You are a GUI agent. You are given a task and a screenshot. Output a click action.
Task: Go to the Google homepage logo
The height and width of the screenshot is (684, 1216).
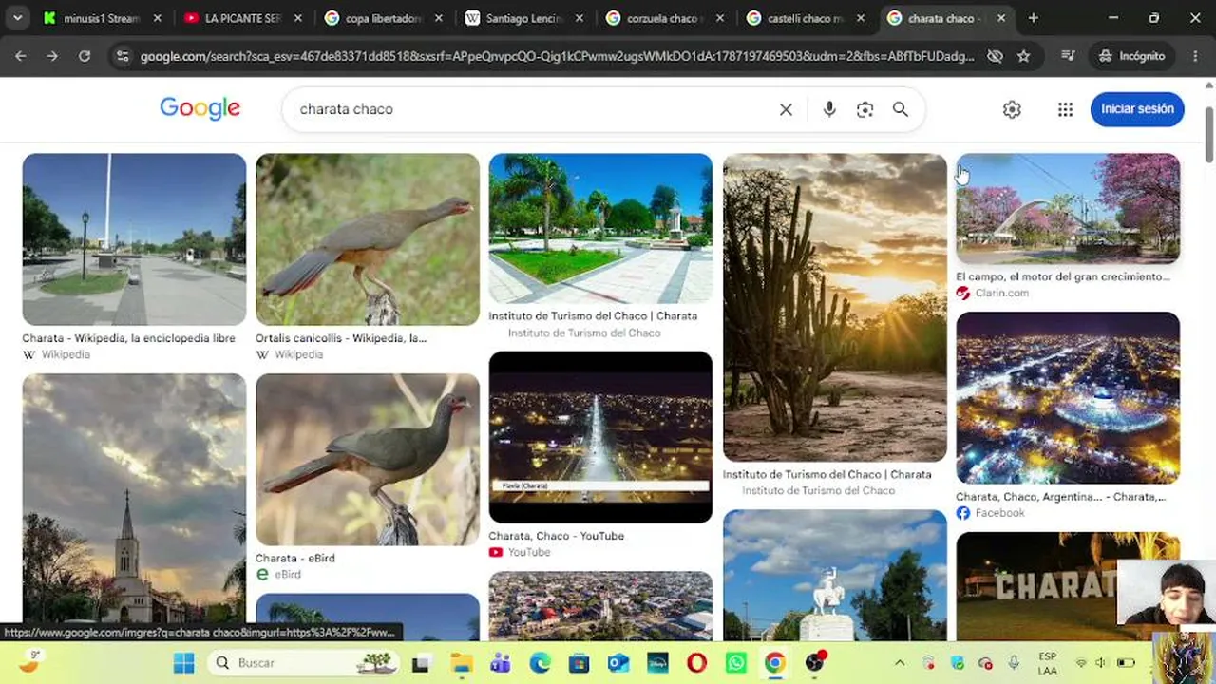pyautogui.click(x=199, y=108)
